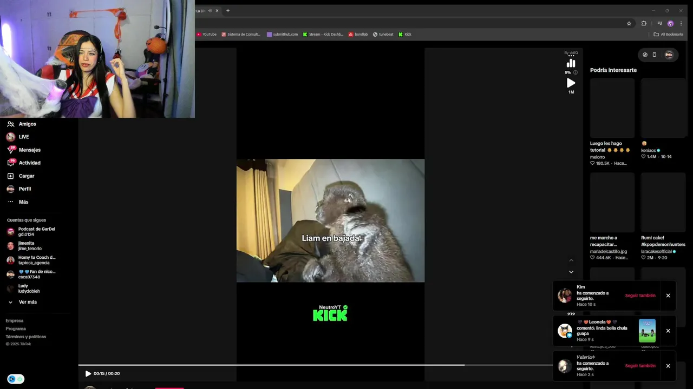693x389 pixels.
Task: Open the Chrome profile avatar
Action: (670, 23)
